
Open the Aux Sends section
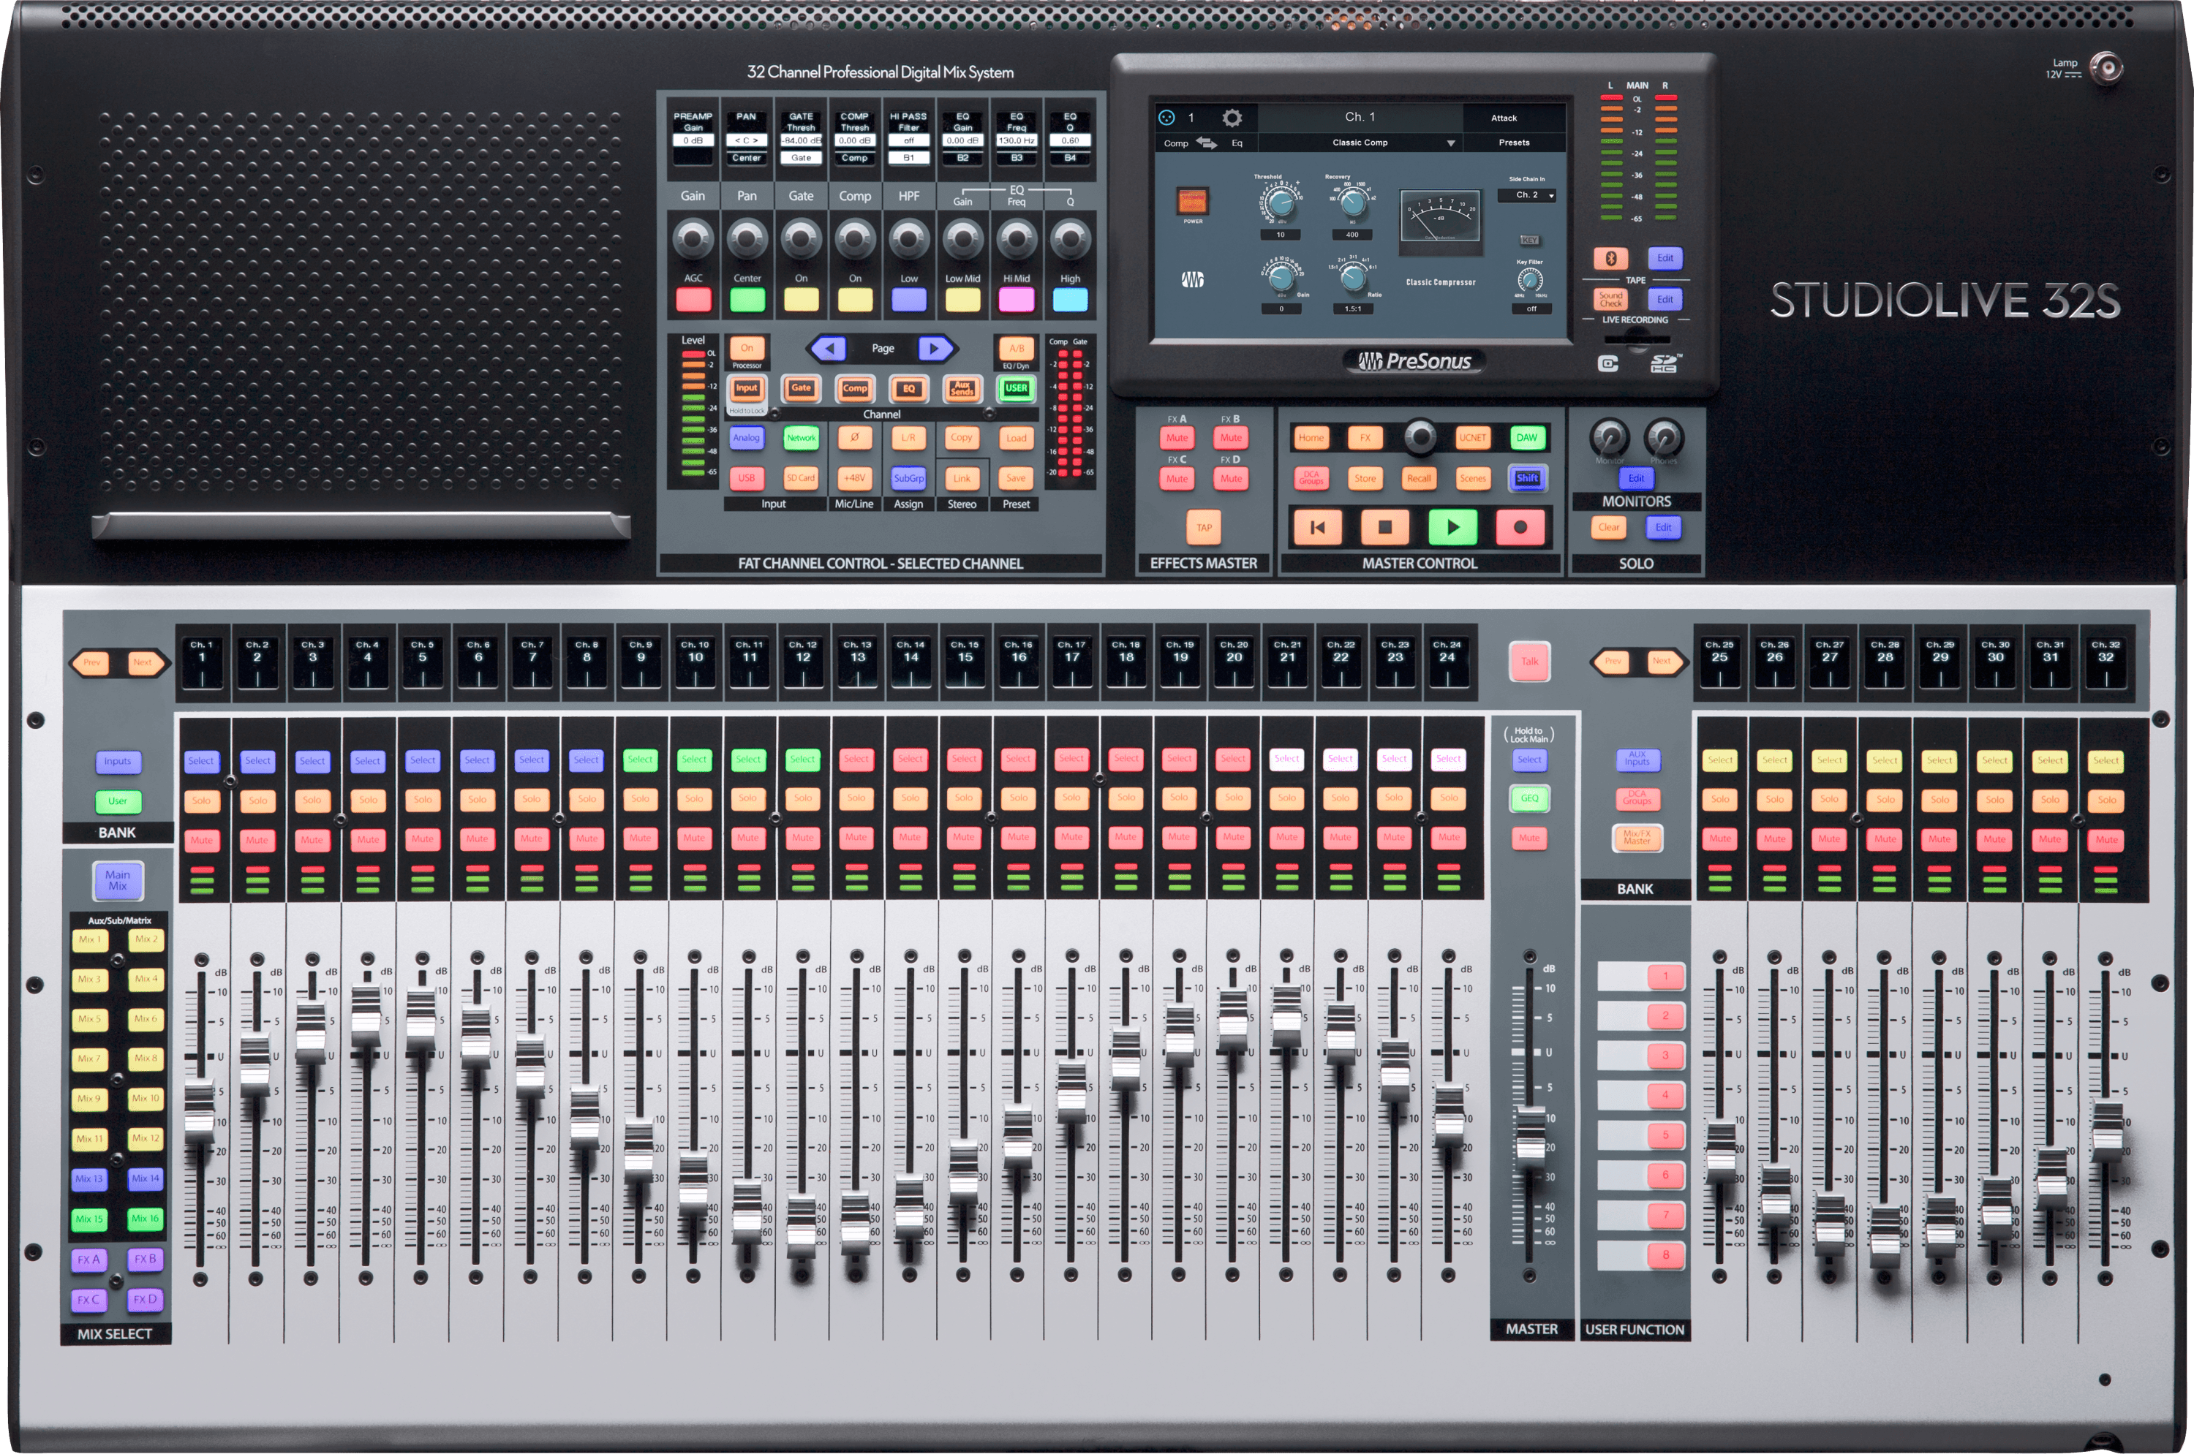coord(962,388)
